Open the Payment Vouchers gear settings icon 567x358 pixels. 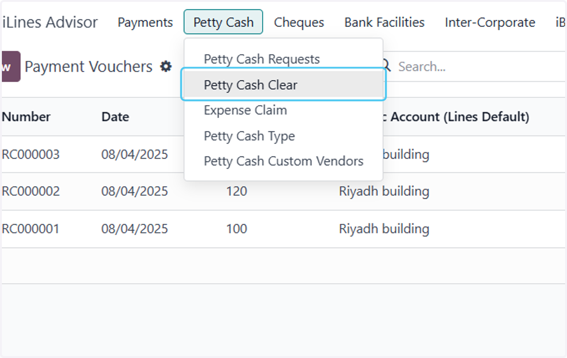click(165, 67)
